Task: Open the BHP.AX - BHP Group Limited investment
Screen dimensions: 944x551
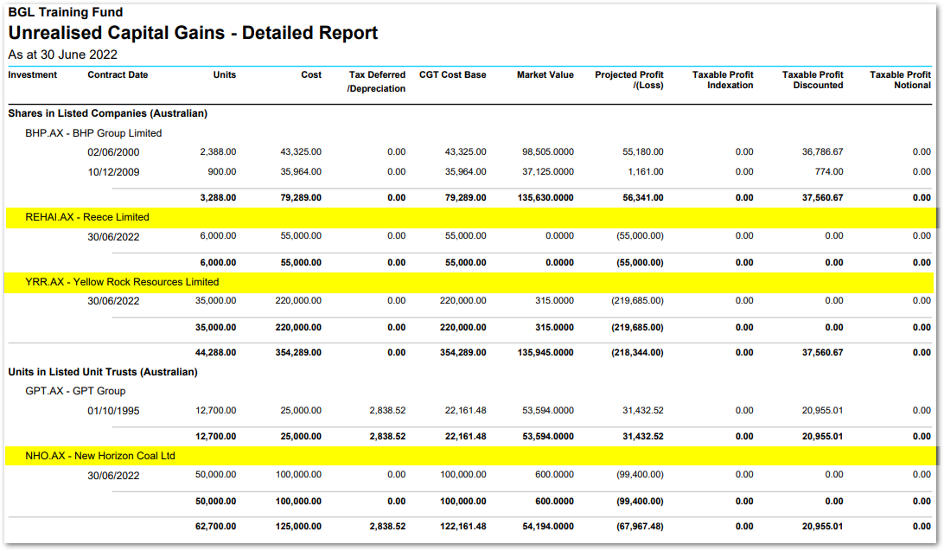Action: pos(95,133)
